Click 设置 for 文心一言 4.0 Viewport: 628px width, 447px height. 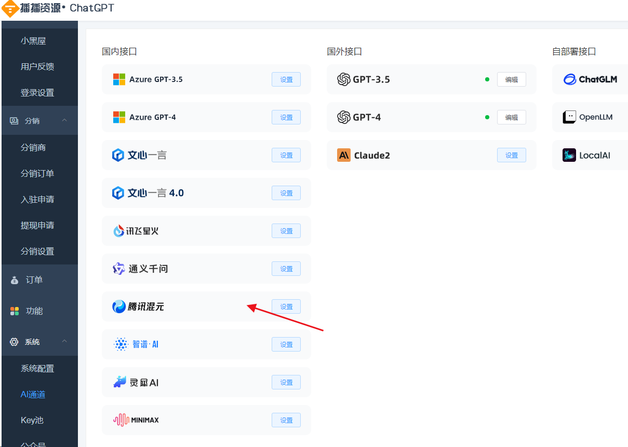pos(286,193)
